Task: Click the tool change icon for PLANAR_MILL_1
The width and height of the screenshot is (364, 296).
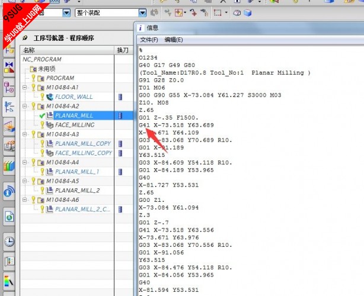Action: click(120, 172)
